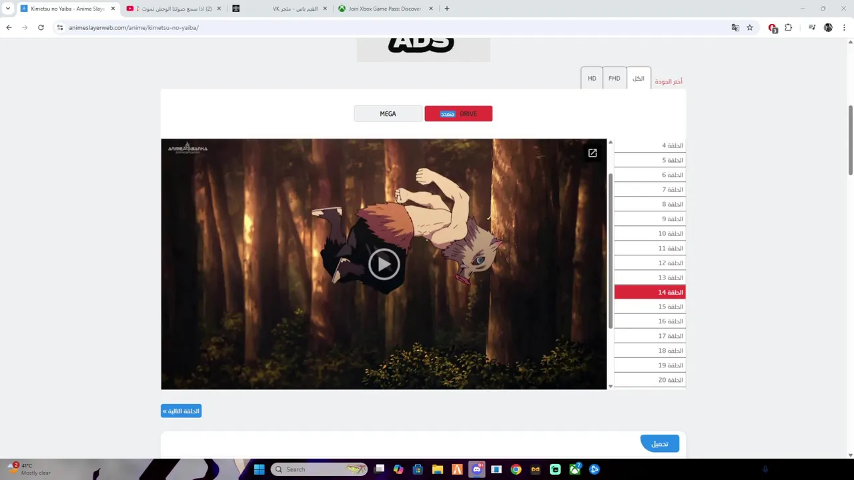The height and width of the screenshot is (480, 854).
Task: Switch to the Join Xbox Game Pass tab
Action: coord(387,9)
